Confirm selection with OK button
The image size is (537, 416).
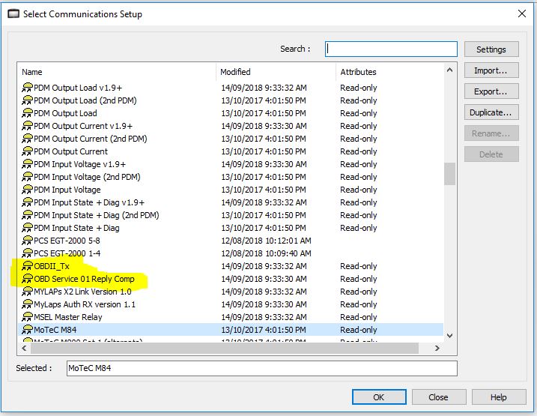379,397
